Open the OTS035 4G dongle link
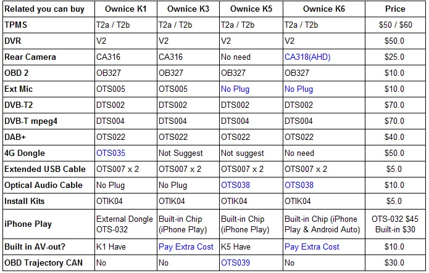This screenshot has height=273, width=429. coord(110,153)
